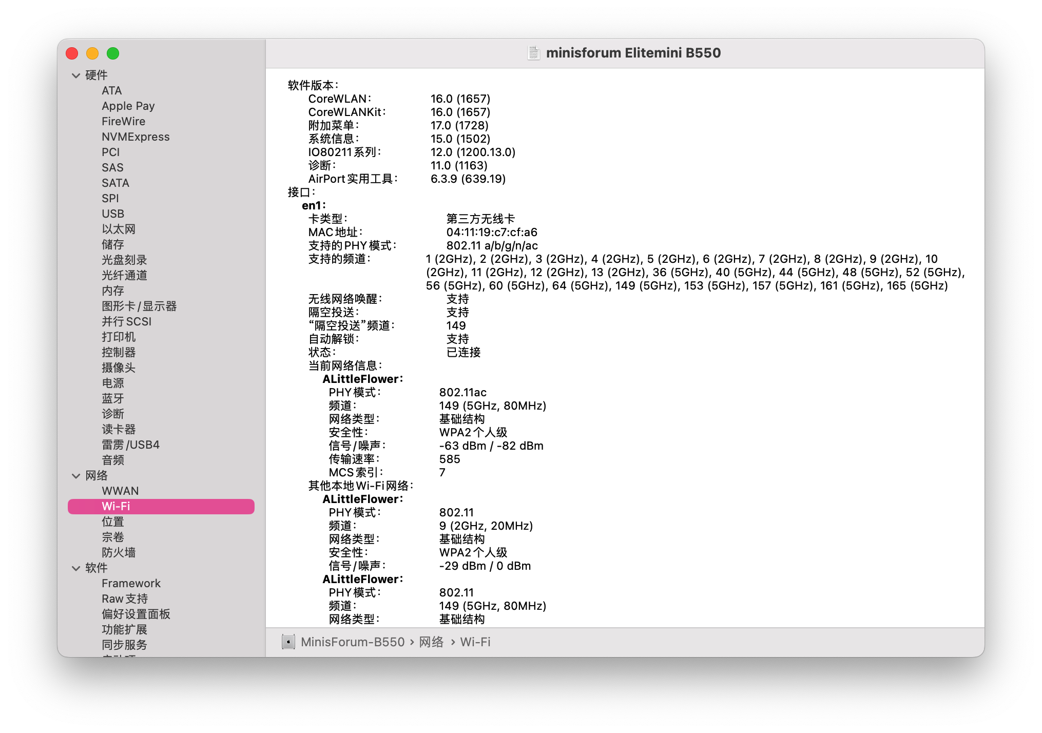Viewport: 1042px width, 733px height.
Task: Collapse the 网络 section chevron
Action: click(x=76, y=476)
